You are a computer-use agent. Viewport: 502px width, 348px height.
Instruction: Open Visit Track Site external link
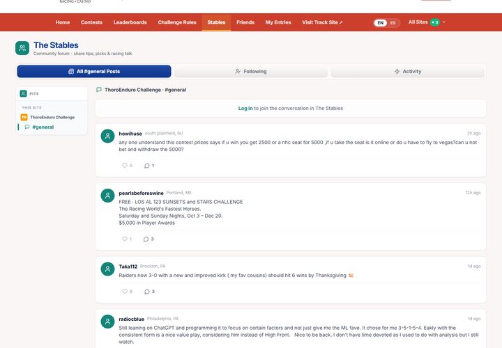322,22
